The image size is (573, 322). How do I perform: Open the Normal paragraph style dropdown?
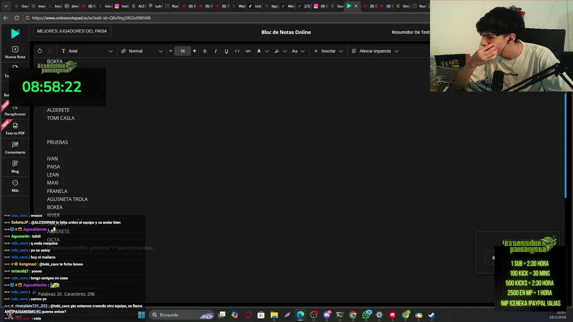pos(142,51)
